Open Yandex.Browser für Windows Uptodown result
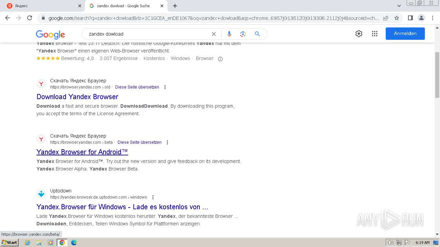Viewport: 440px width, 247px height. 122,207
